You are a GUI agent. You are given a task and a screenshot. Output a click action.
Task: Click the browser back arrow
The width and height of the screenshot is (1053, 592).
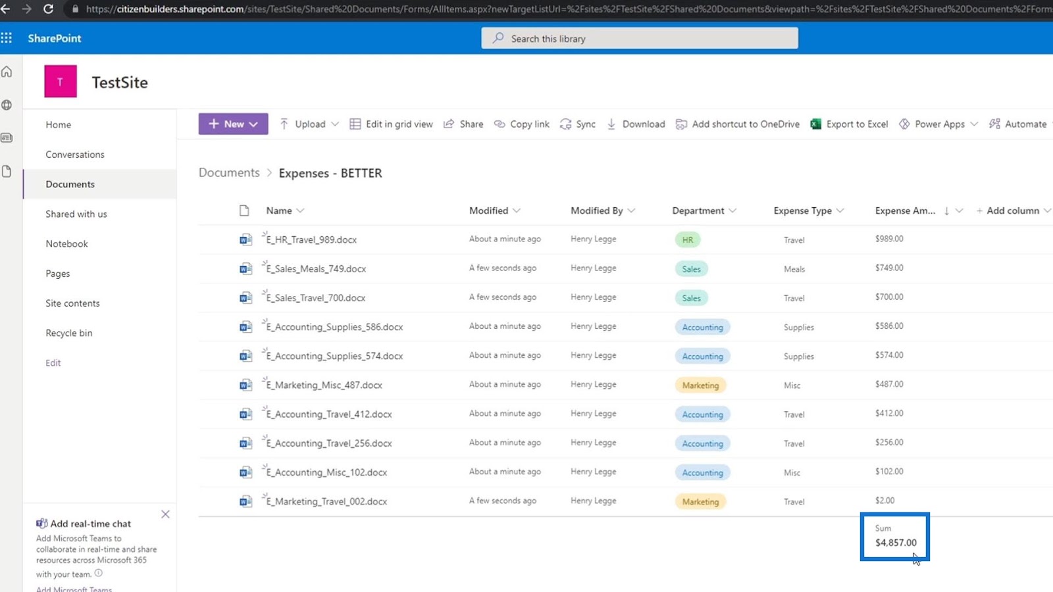pos(5,9)
